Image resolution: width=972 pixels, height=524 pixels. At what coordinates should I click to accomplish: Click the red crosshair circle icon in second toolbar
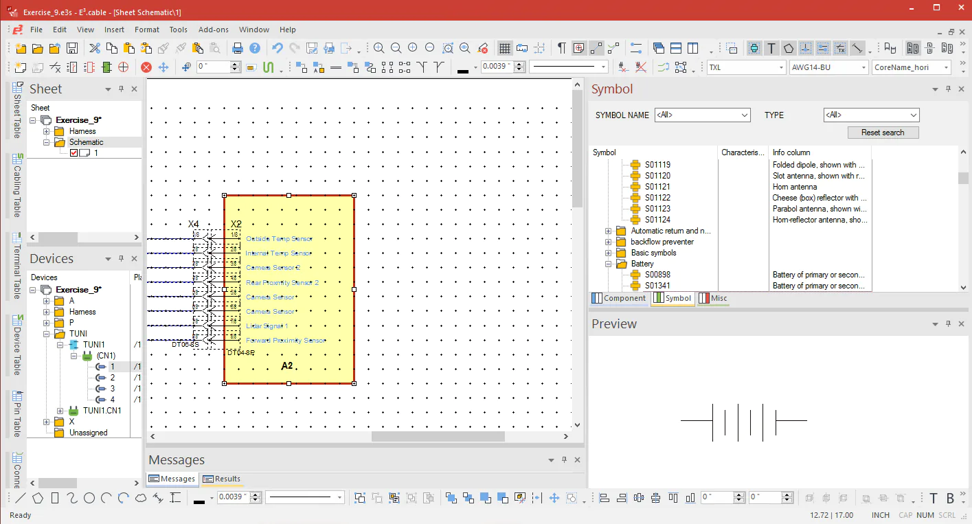(x=124, y=67)
